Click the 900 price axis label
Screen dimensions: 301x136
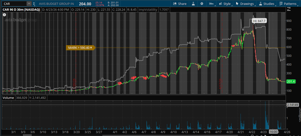tap(289, 21)
